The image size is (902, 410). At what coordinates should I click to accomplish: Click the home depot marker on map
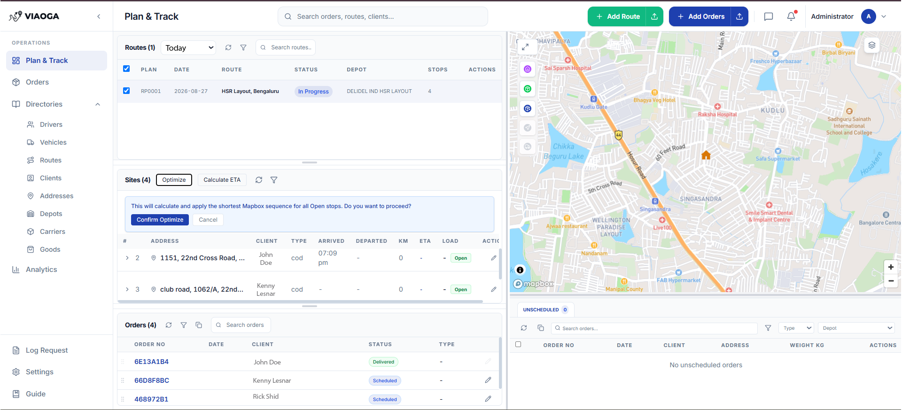point(706,155)
